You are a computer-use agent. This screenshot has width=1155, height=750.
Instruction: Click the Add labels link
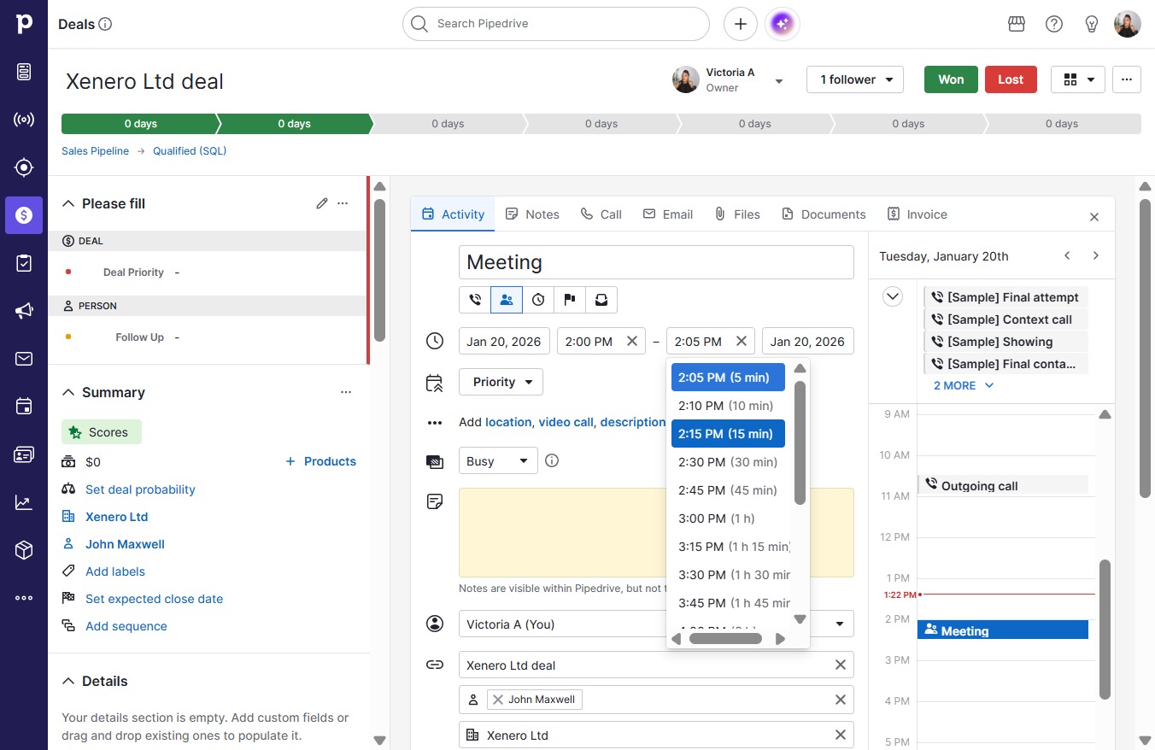[115, 571]
